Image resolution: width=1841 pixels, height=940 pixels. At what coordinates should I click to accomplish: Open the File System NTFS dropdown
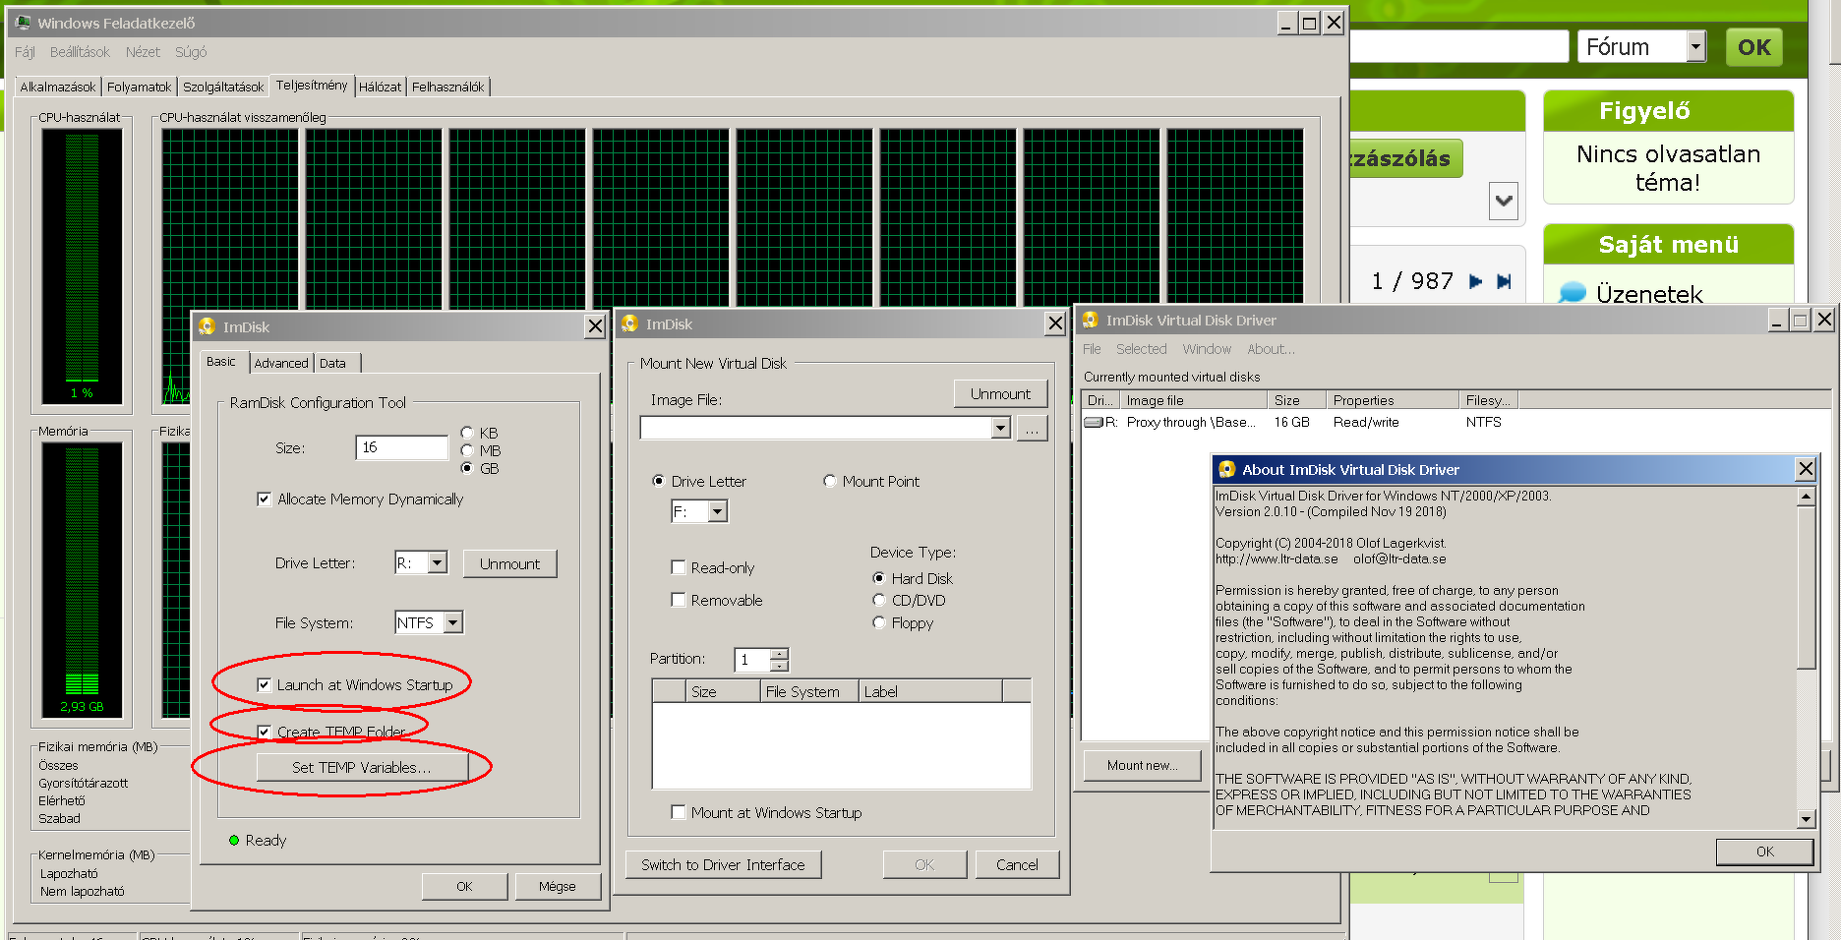(x=452, y=622)
